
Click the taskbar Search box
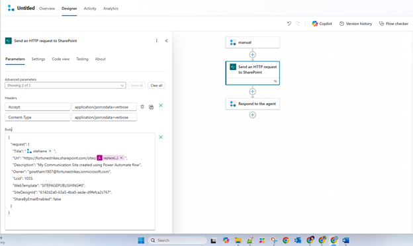178,240
